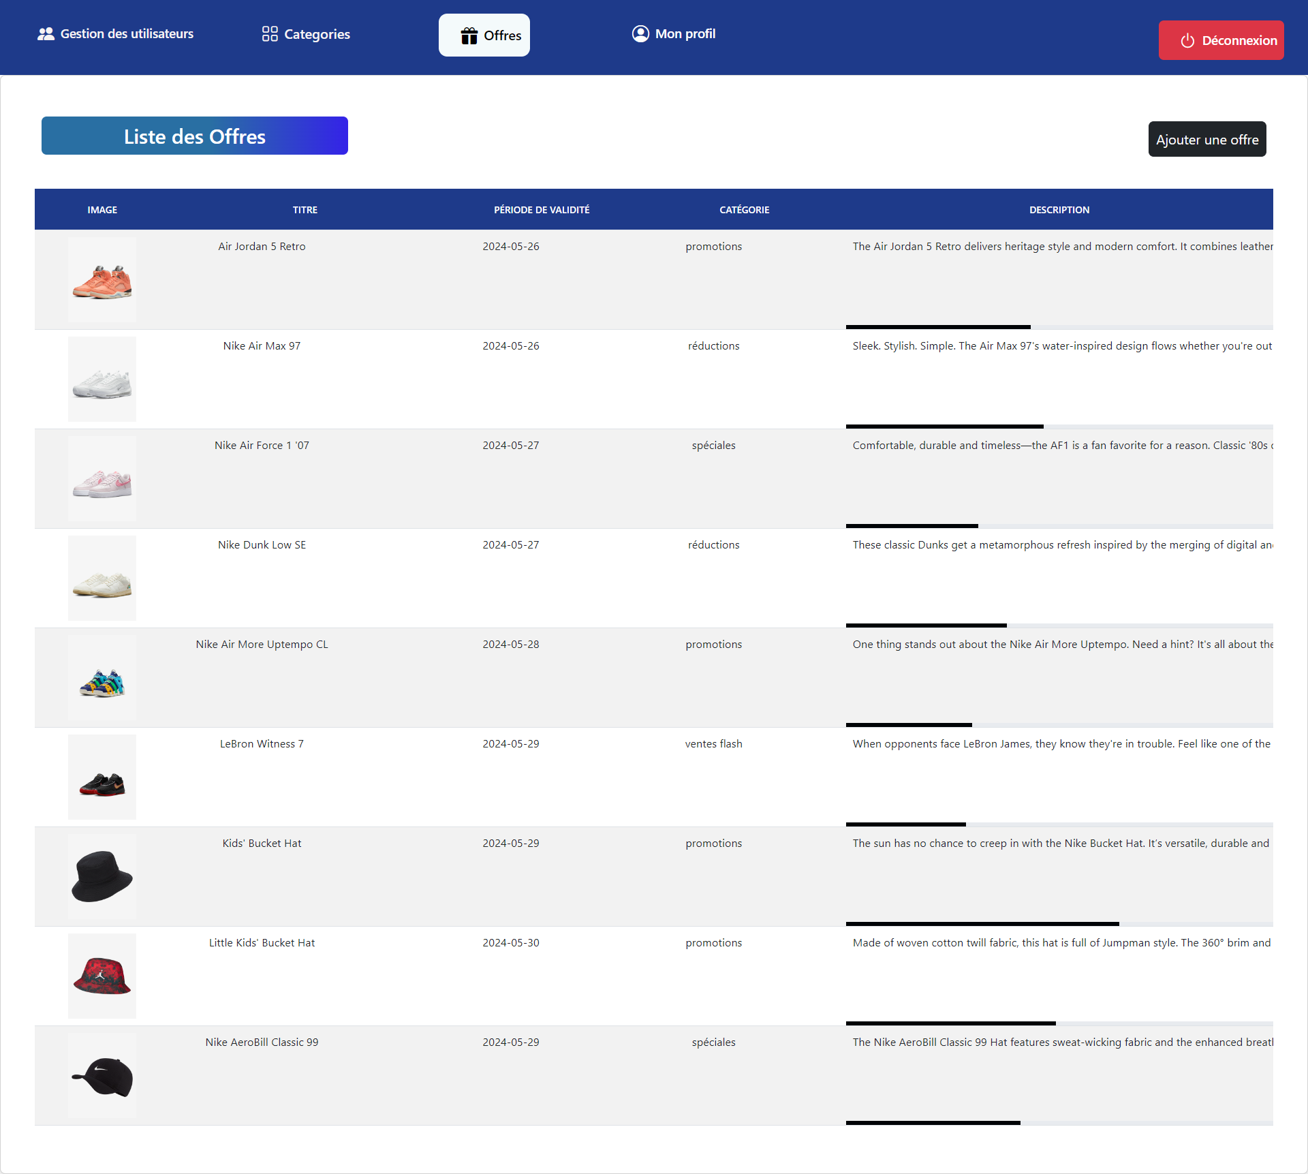This screenshot has height=1174, width=1308.
Task: Click the Nike Dunk Low SE description scrollbar
Action: point(926,625)
